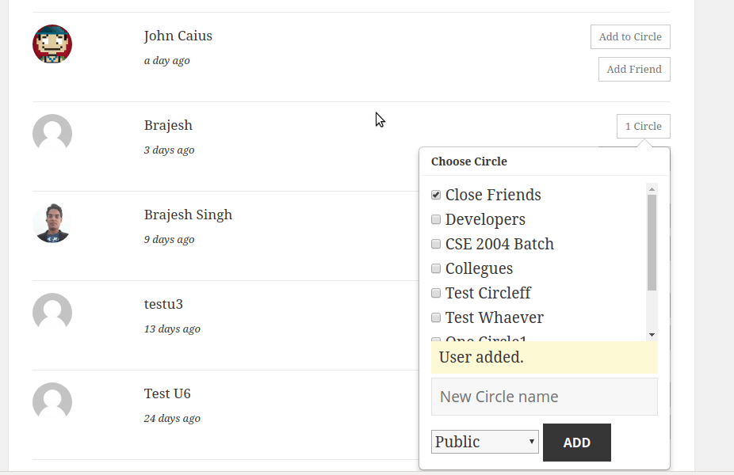Click the 1 Circle button for Brajesh

point(643,126)
